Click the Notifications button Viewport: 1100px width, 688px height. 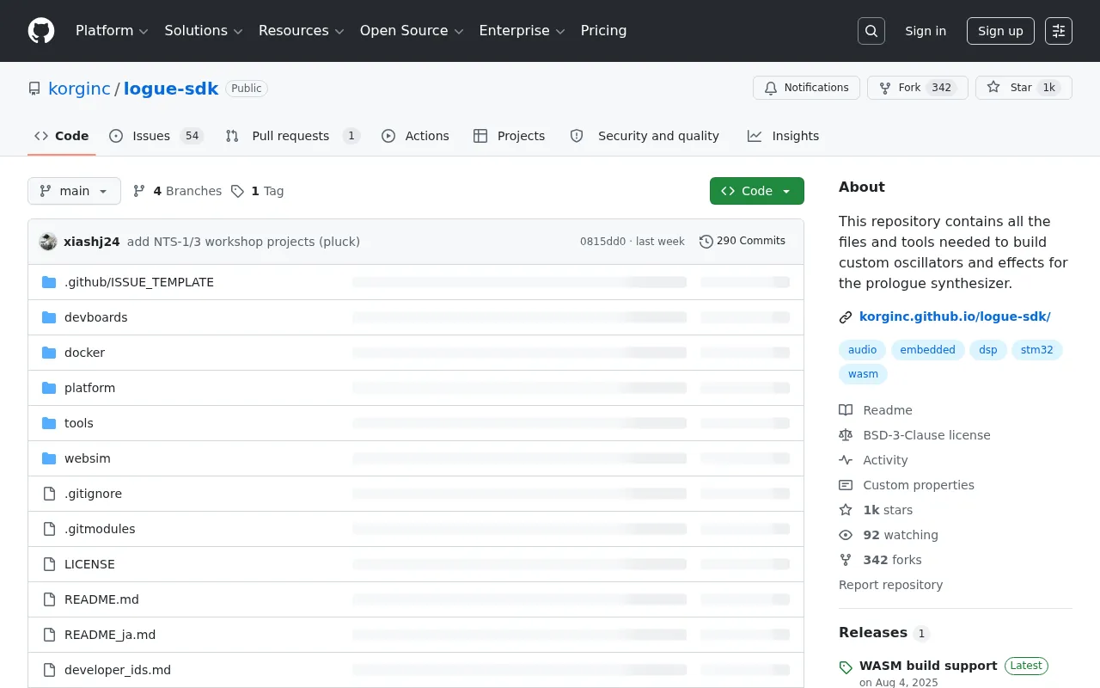[806, 88]
